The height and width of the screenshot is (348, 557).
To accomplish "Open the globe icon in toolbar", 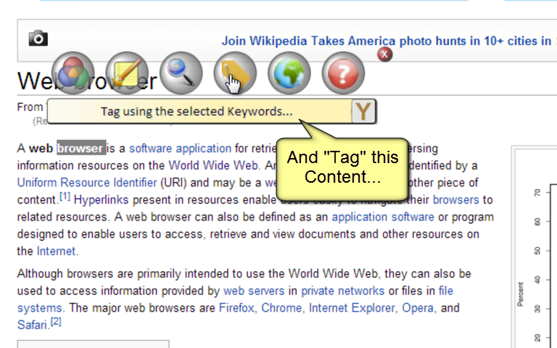I will pos(289,73).
